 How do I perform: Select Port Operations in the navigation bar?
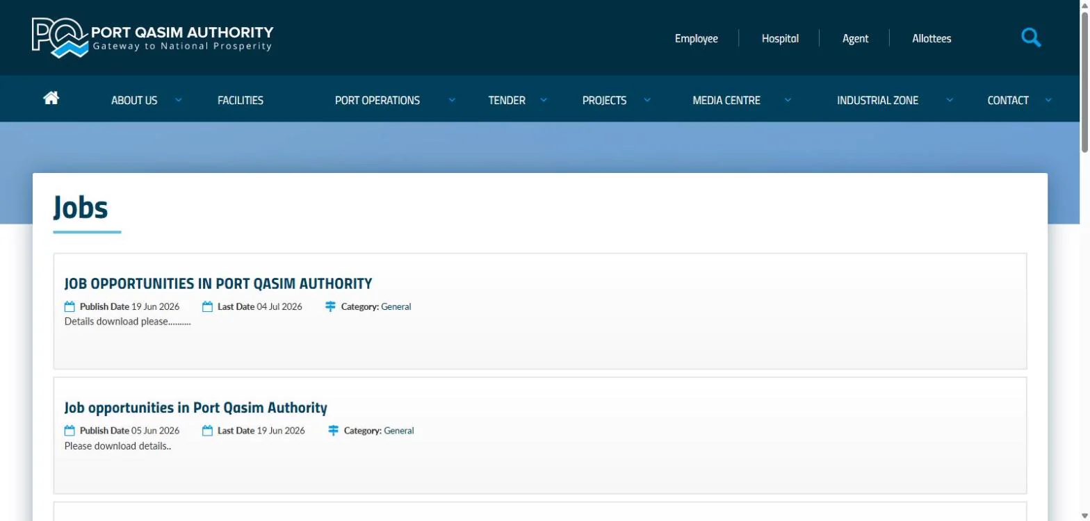[377, 100]
